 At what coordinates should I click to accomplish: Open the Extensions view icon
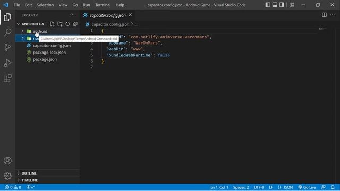pyautogui.click(x=7, y=79)
